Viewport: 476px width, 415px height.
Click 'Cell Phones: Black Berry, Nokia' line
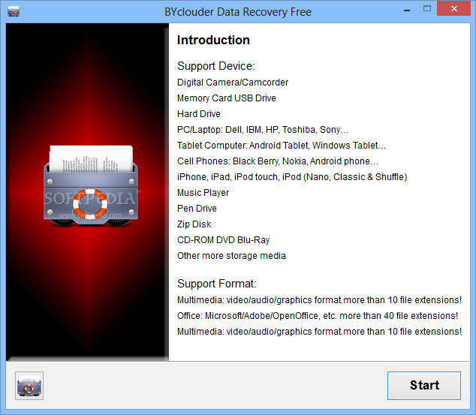(278, 161)
